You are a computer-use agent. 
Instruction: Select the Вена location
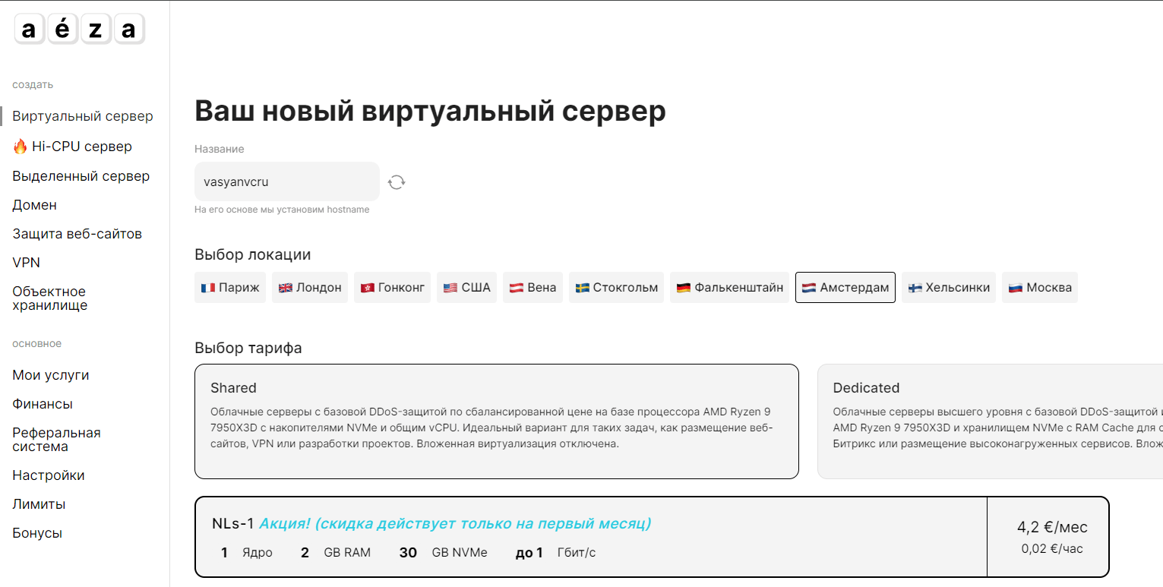point(533,287)
